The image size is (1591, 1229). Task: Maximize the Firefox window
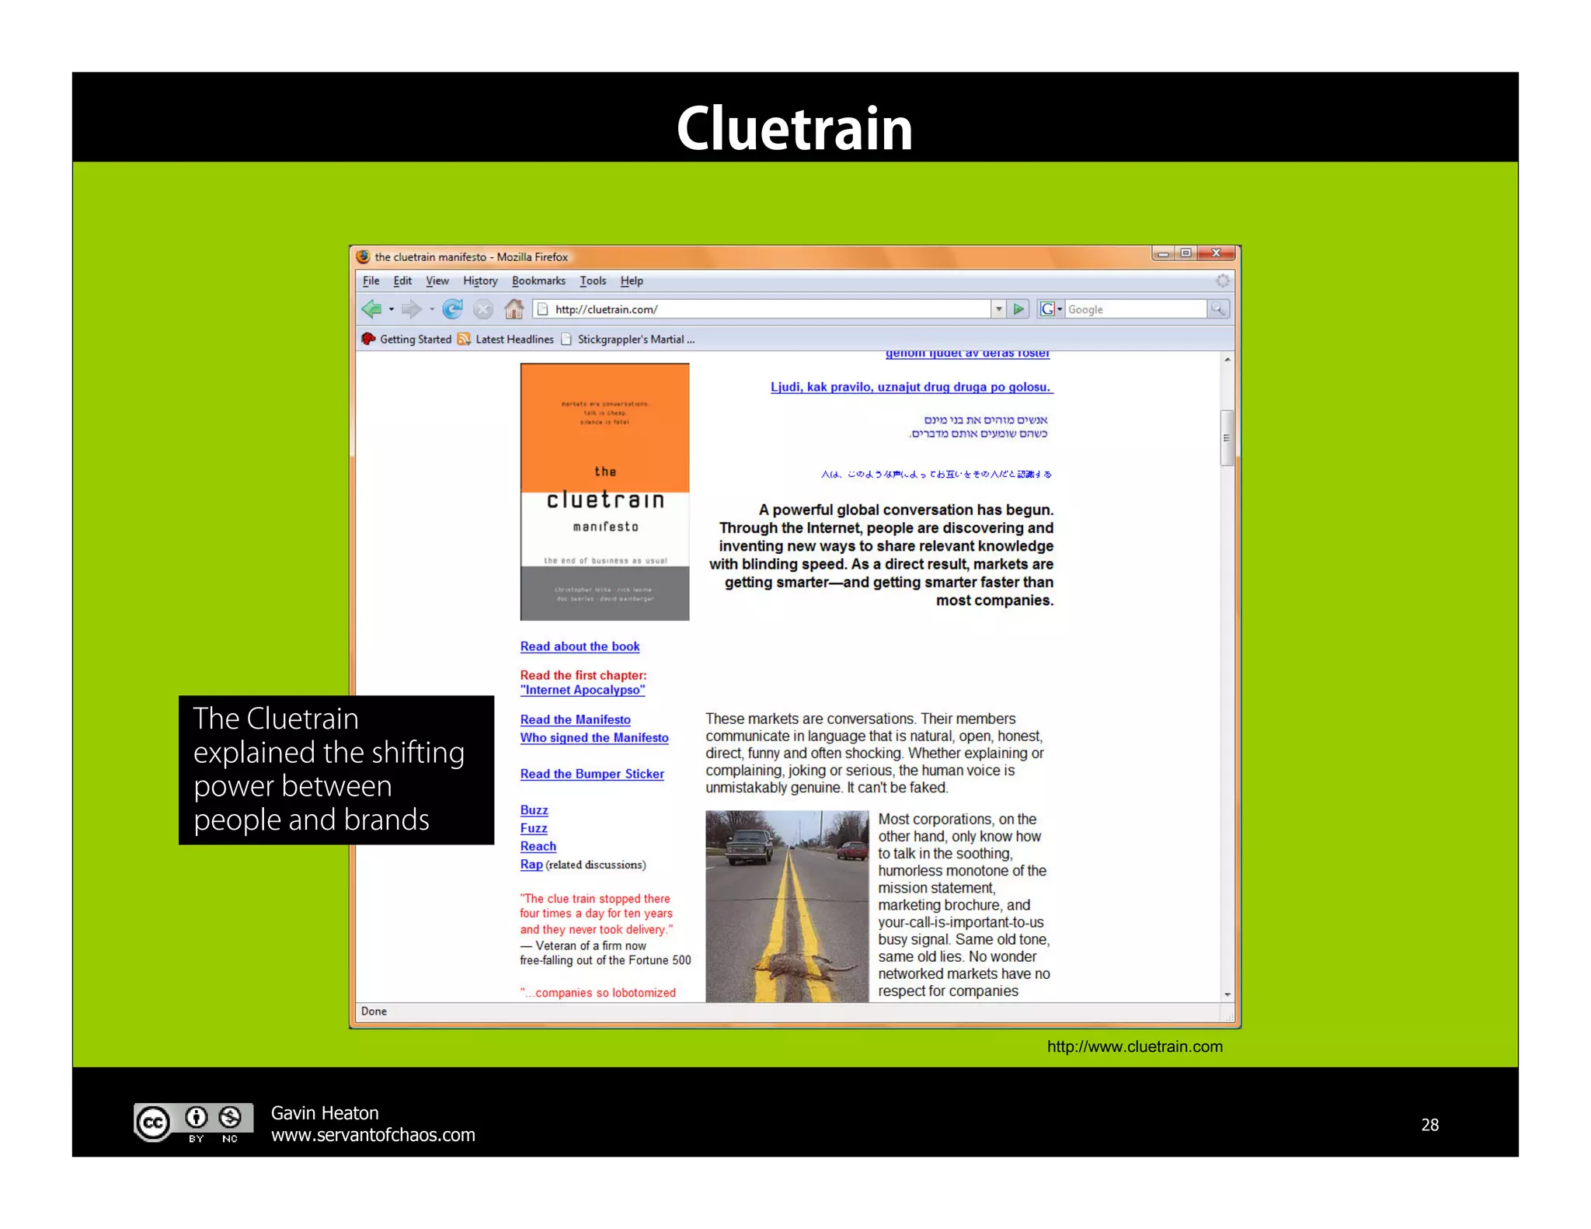point(1185,253)
